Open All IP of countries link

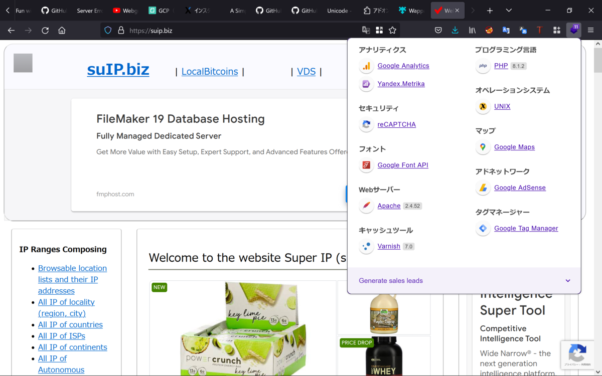point(70,324)
